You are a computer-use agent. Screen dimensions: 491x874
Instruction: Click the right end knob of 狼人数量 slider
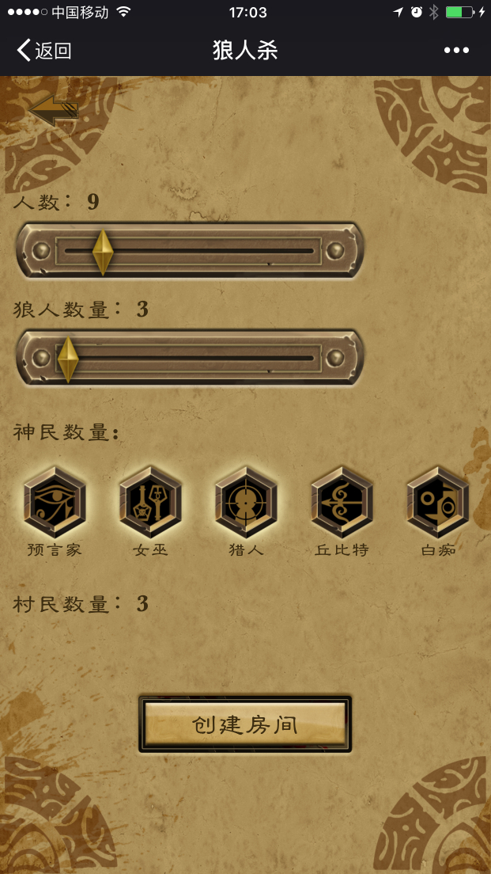tap(336, 358)
